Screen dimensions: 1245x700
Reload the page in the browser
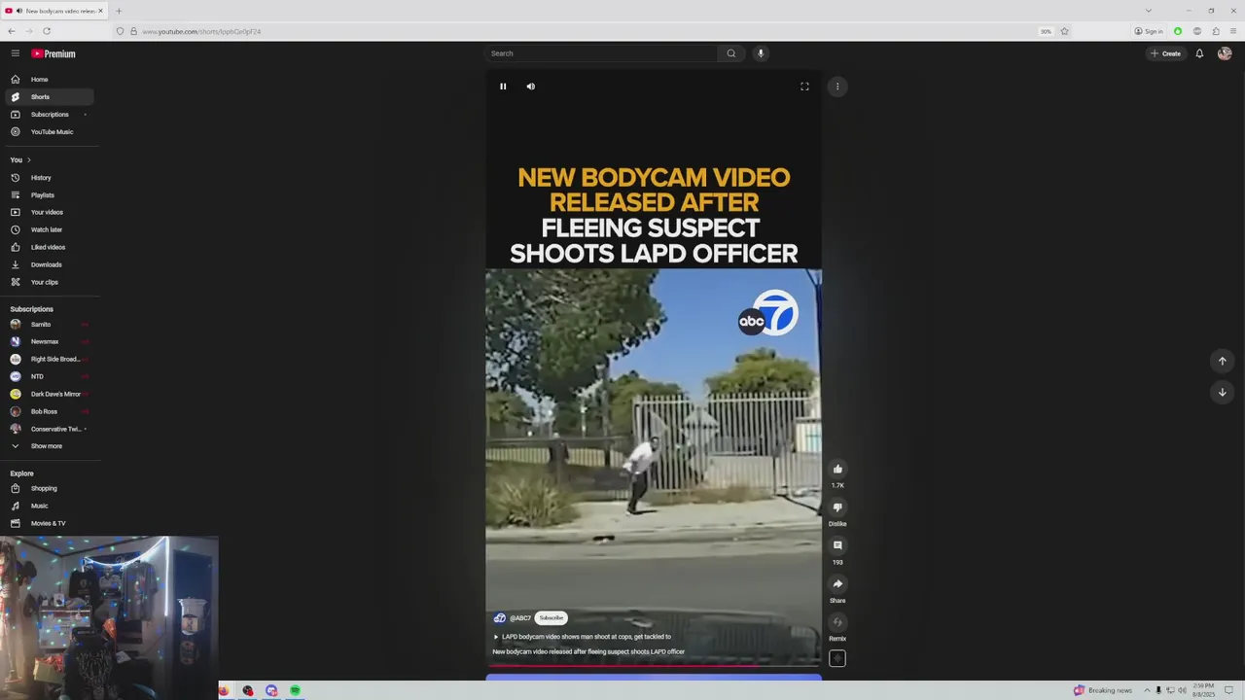coord(46,31)
